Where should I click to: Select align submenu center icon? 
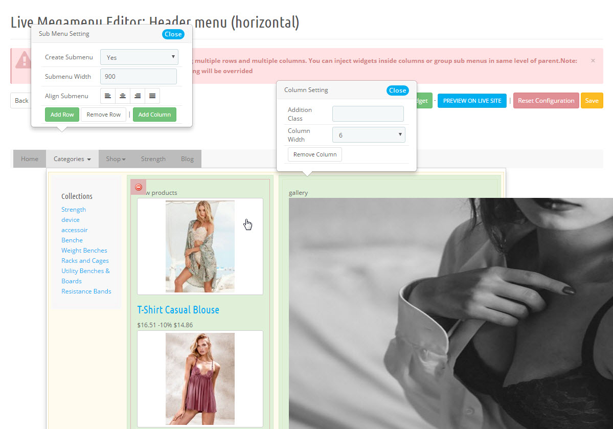[122, 96]
